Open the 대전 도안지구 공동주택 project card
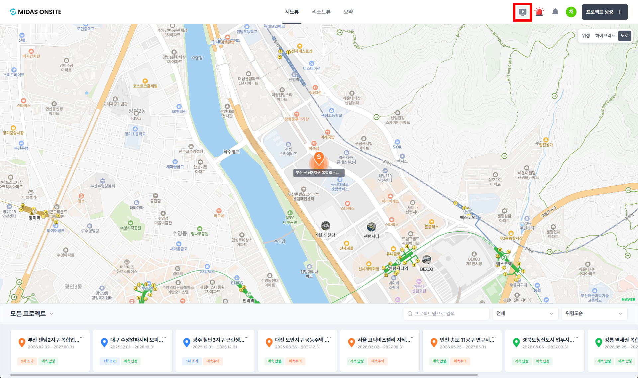 [x=297, y=351]
